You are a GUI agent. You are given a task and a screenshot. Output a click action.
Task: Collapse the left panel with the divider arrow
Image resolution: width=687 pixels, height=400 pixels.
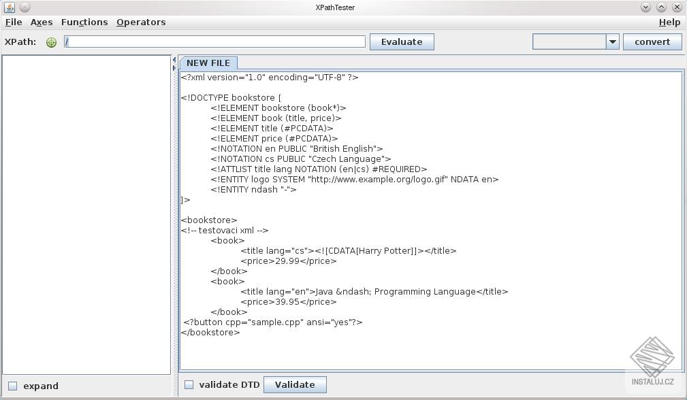click(x=174, y=60)
